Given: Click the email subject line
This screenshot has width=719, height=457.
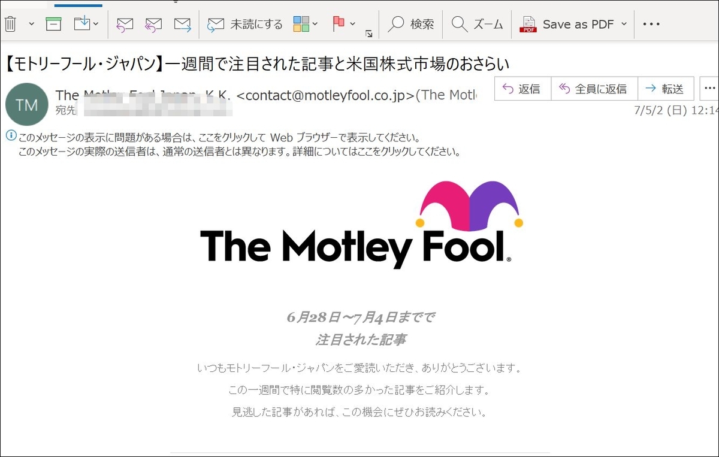Looking at the screenshot, I should pyautogui.click(x=256, y=62).
